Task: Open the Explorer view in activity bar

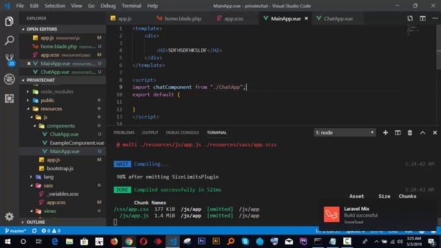Action: click(9, 21)
